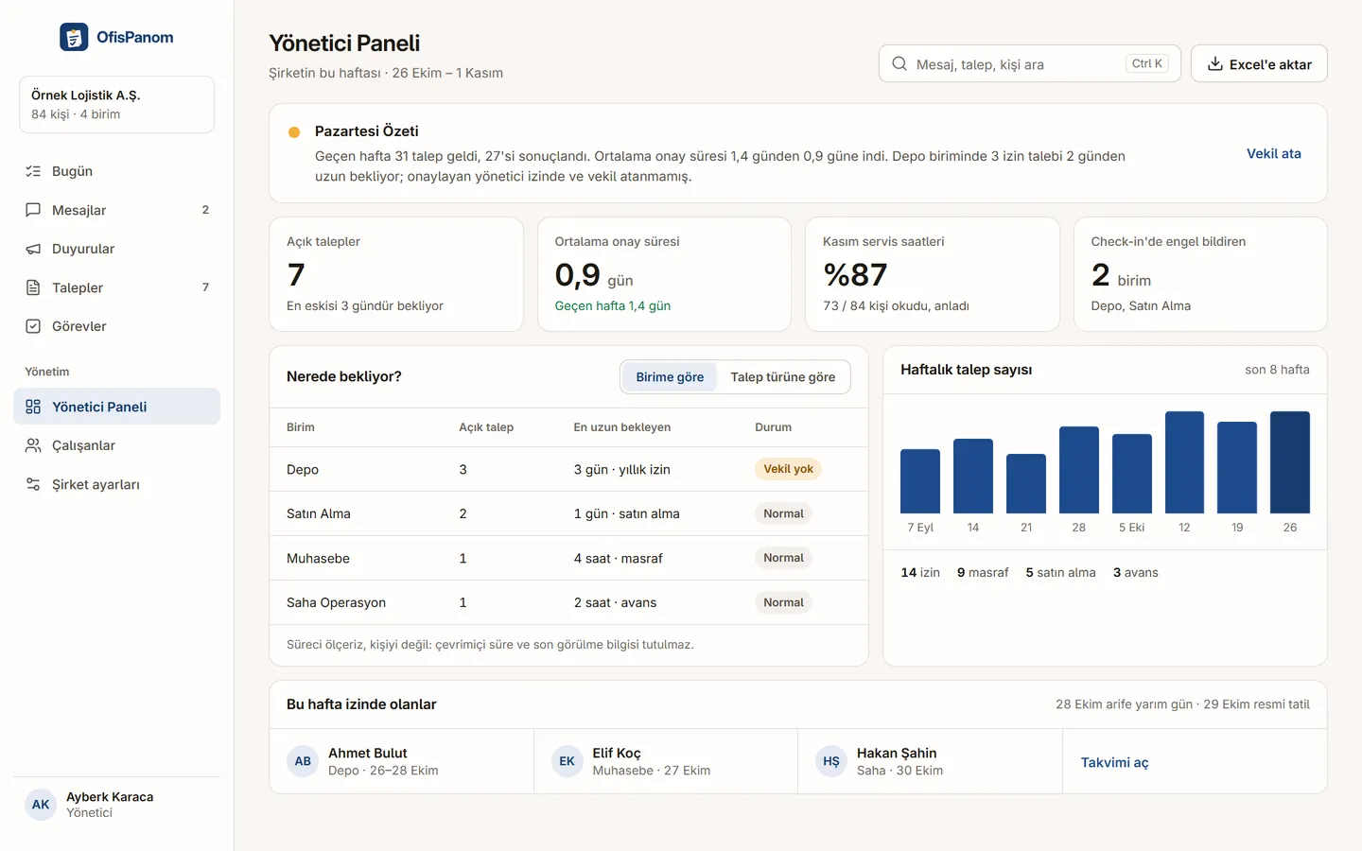Image resolution: width=1362 pixels, height=851 pixels.
Task: Open Ayberk Karaca user profile menu
Action: pyautogui.click(x=116, y=805)
